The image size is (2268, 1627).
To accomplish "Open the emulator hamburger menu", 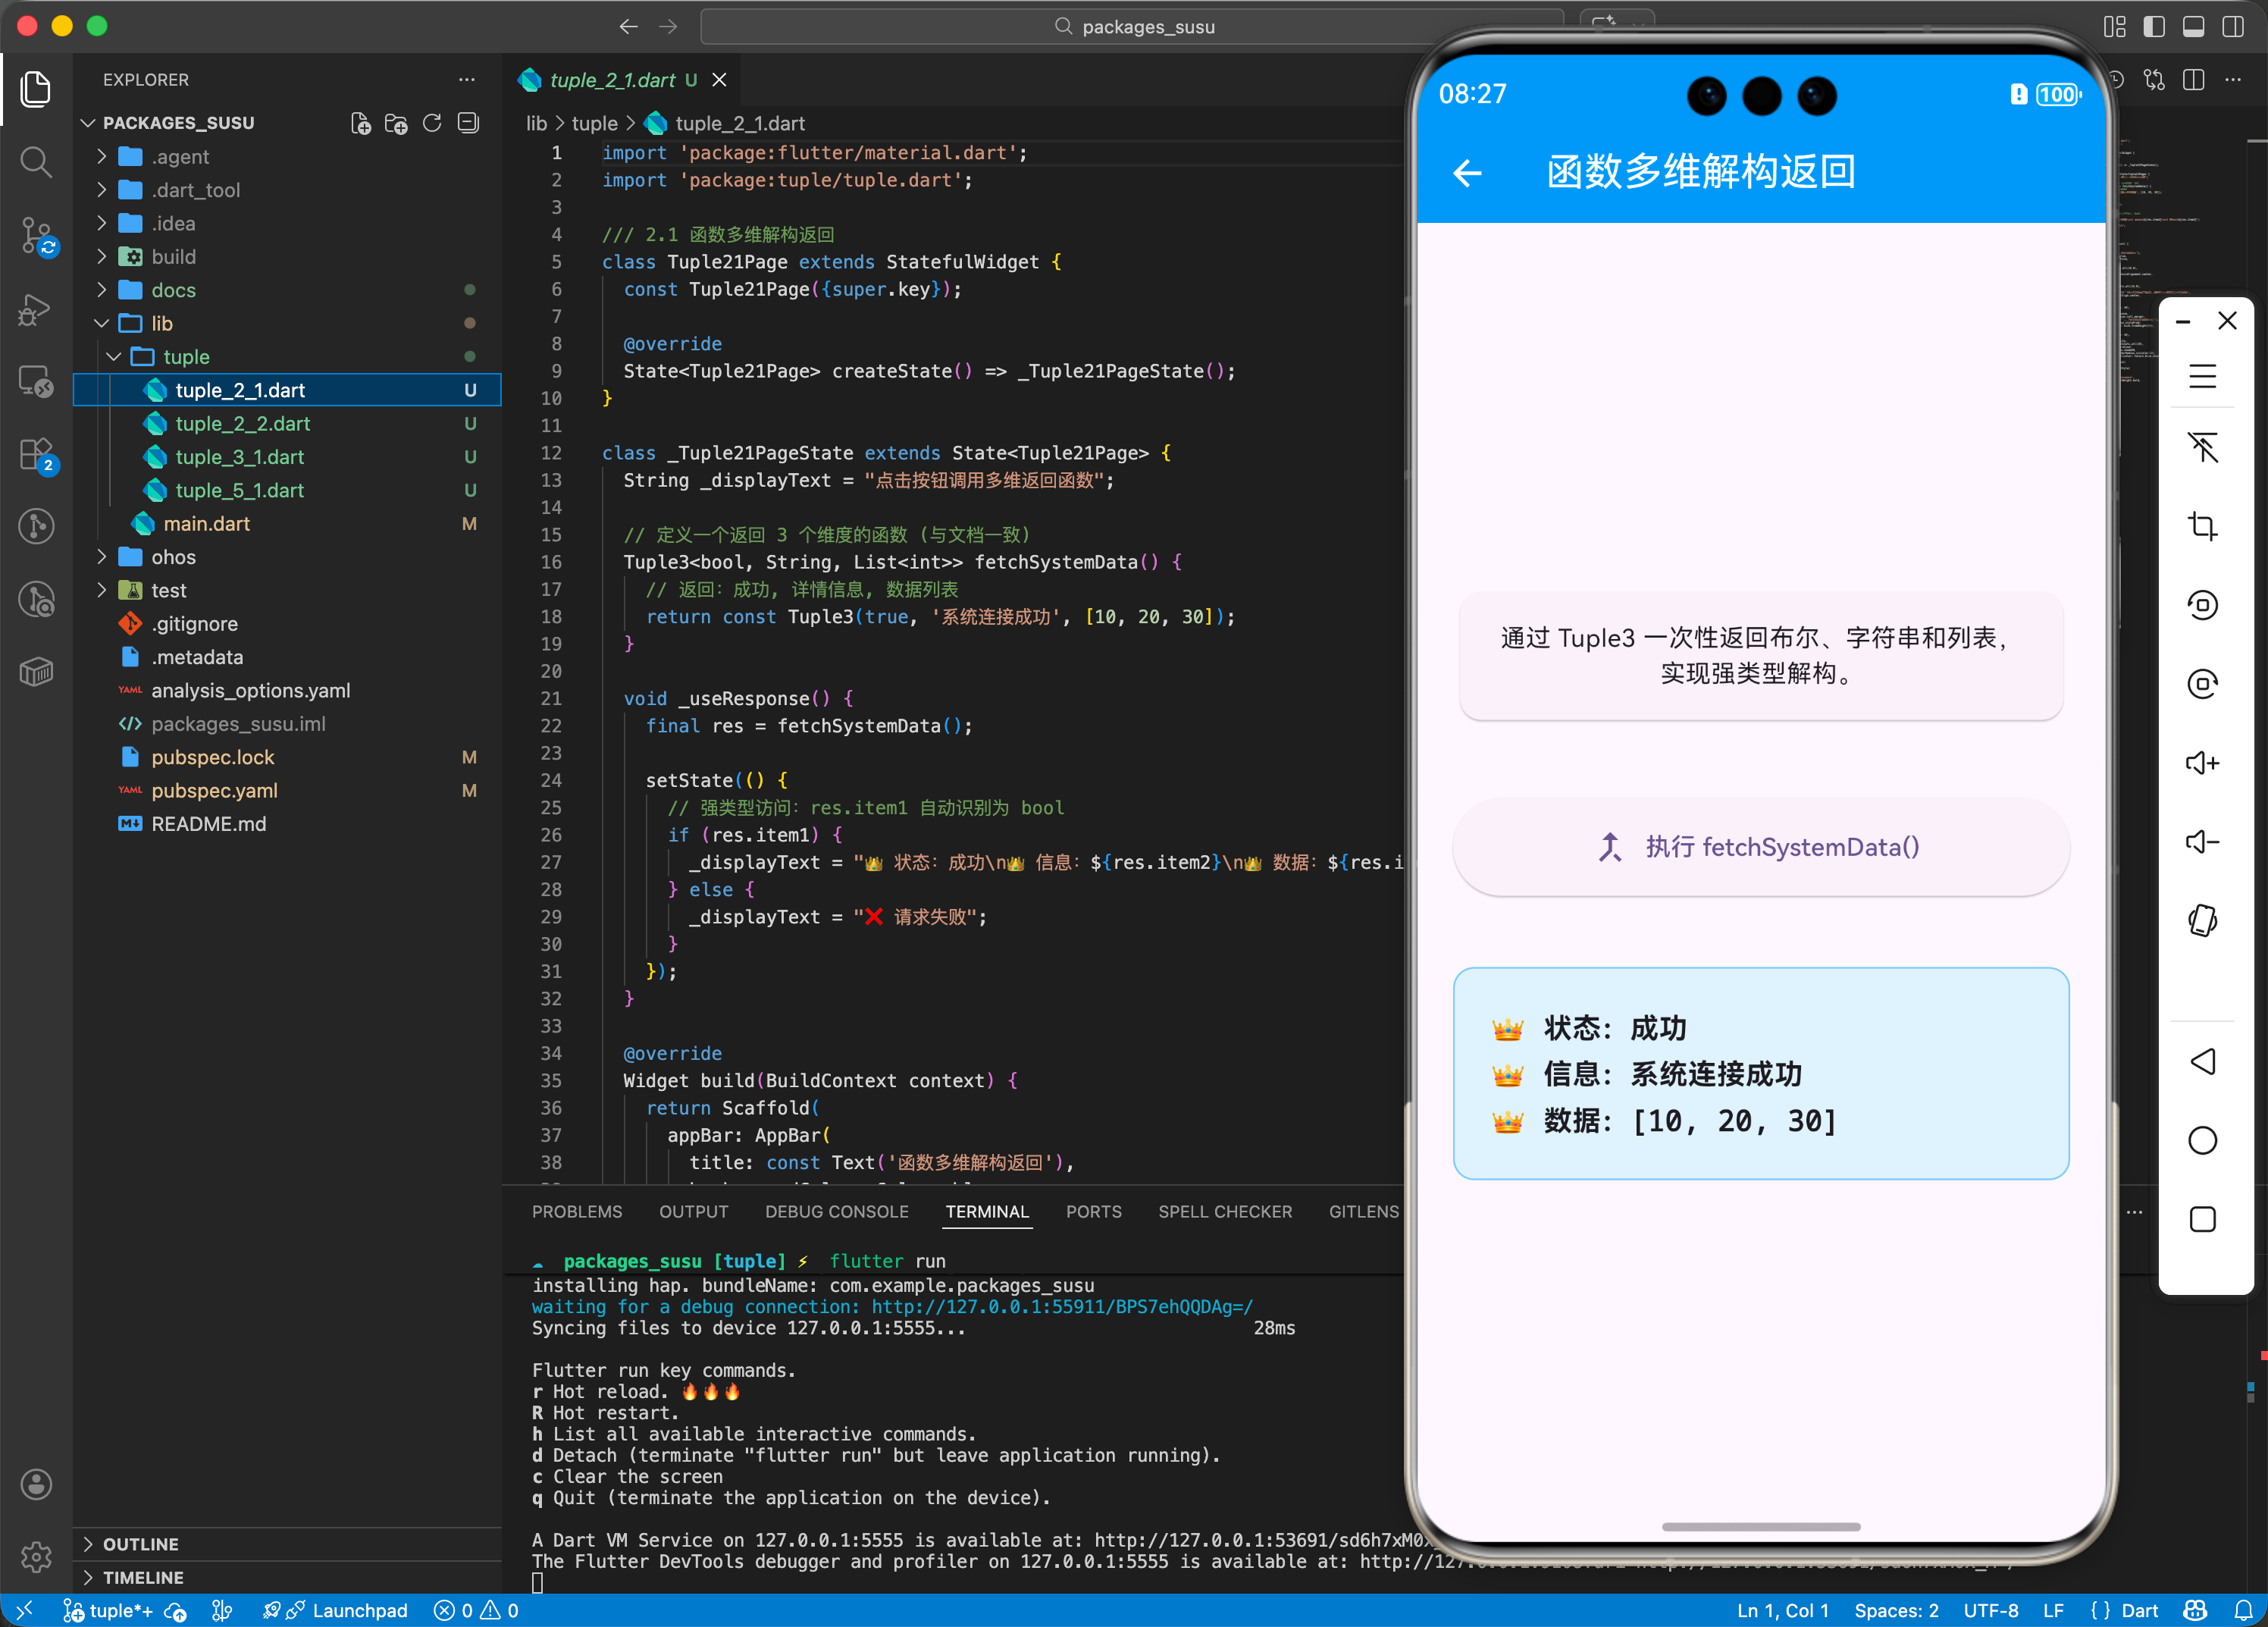I will pyautogui.click(x=2202, y=376).
